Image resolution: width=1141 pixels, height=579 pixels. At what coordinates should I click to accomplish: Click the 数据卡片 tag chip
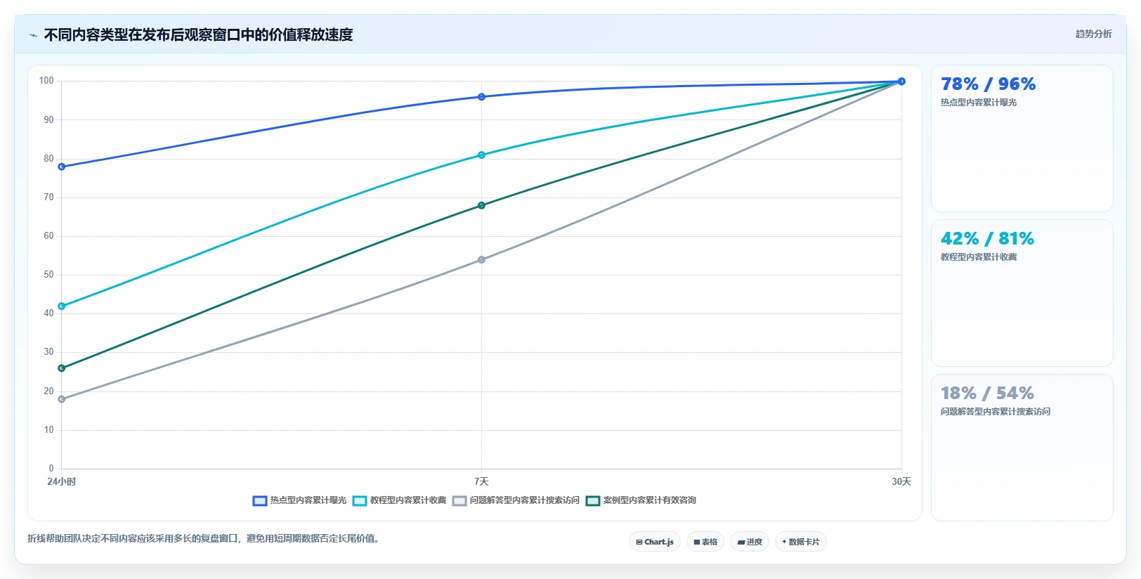(x=801, y=542)
